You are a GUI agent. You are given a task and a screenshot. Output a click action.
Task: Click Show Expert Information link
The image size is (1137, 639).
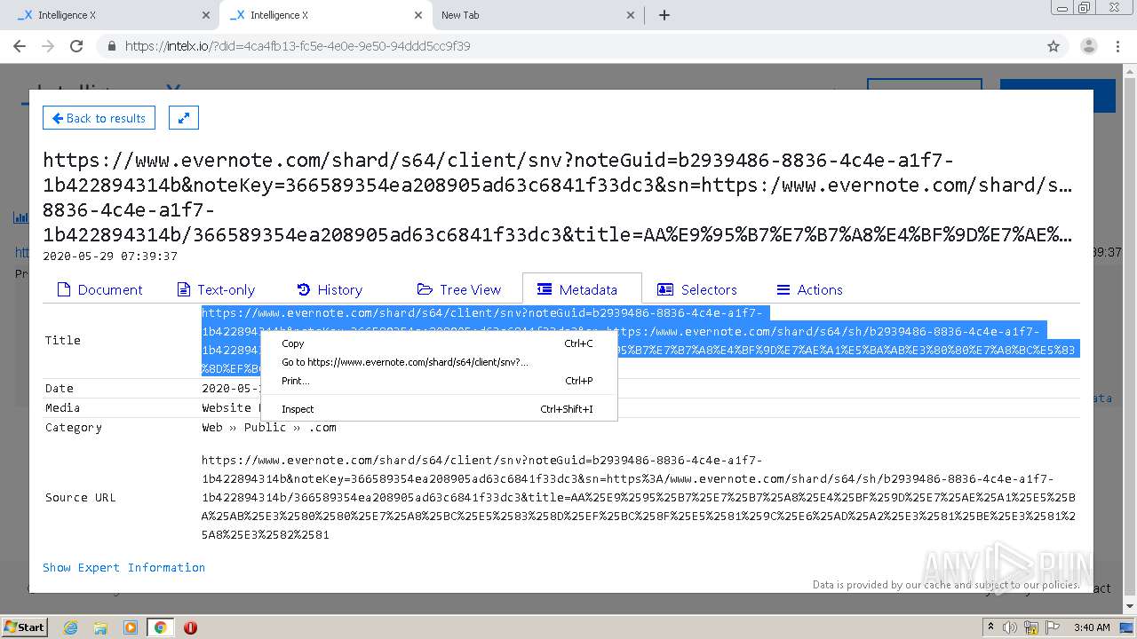click(123, 567)
